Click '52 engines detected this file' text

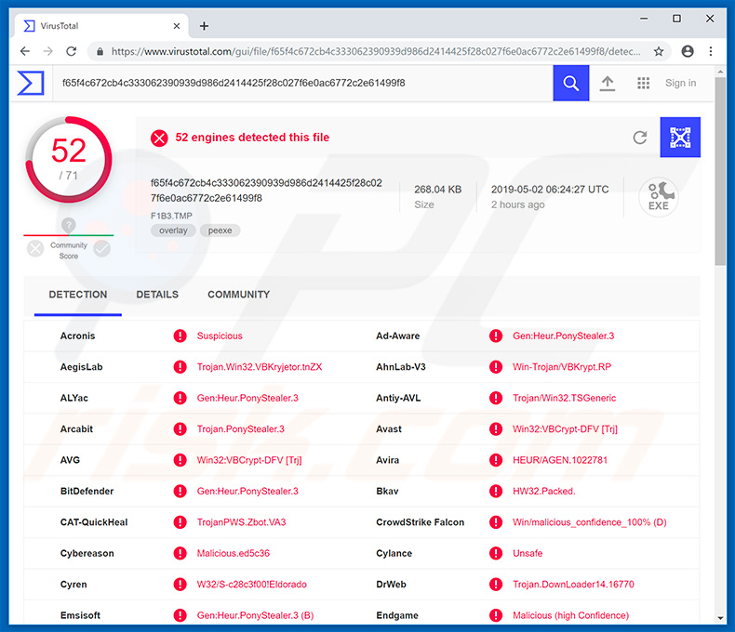click(252, 138)
